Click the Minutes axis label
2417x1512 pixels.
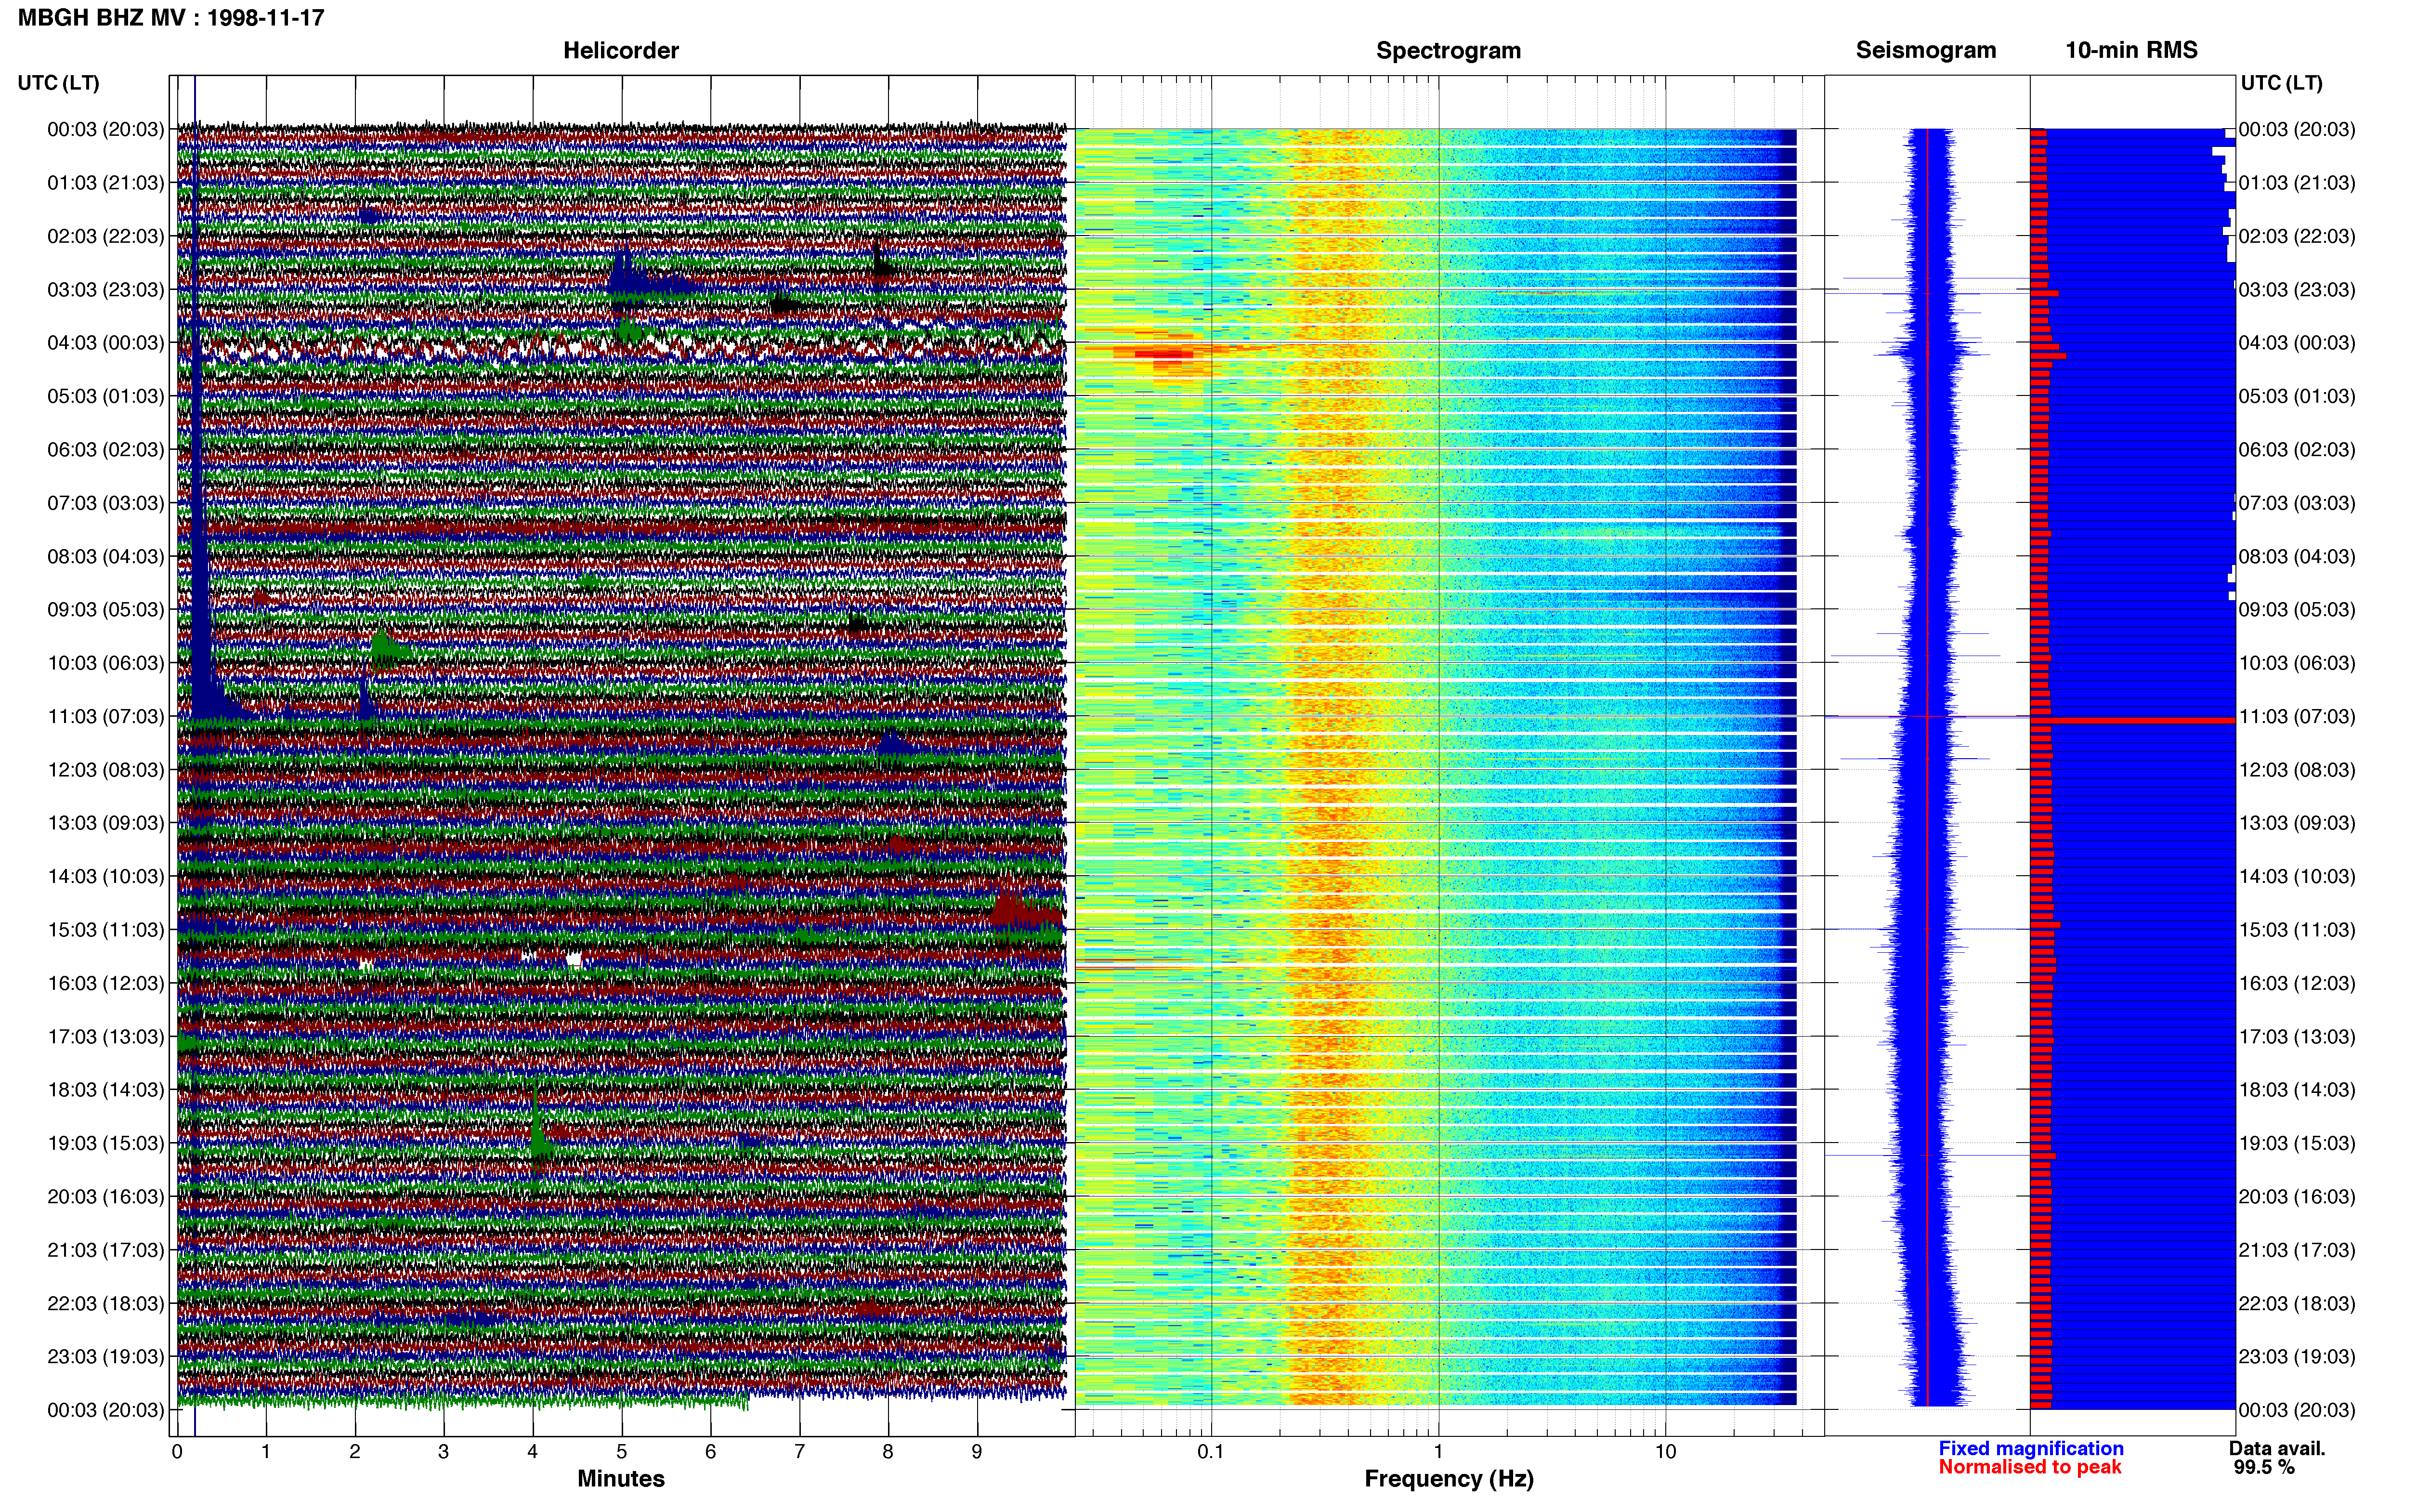pyautogui.click(x=621, y=1478)
